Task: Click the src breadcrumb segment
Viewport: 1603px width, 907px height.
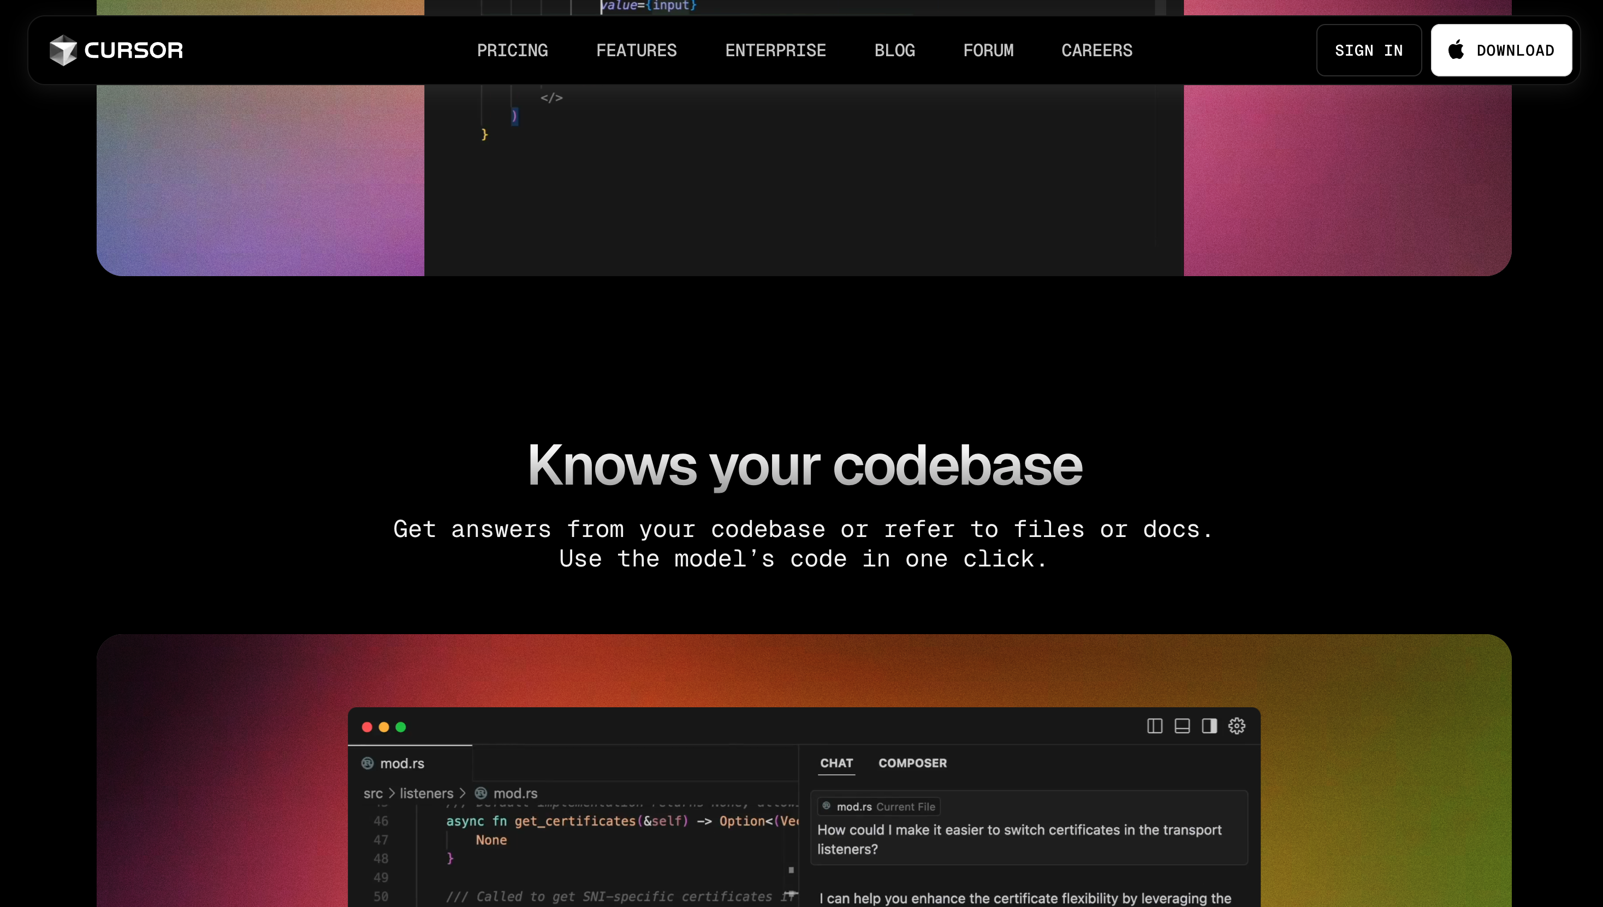Action: [373, 793]
